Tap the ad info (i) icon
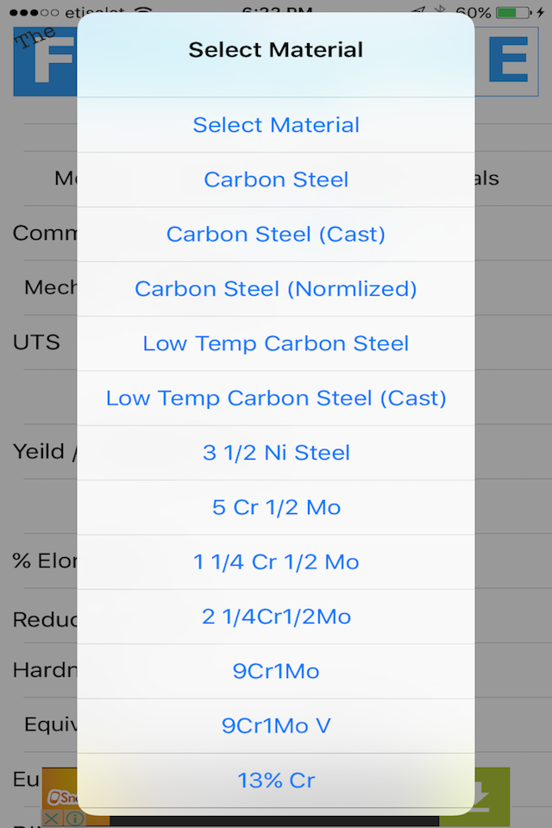 click(x=76, y=817)
